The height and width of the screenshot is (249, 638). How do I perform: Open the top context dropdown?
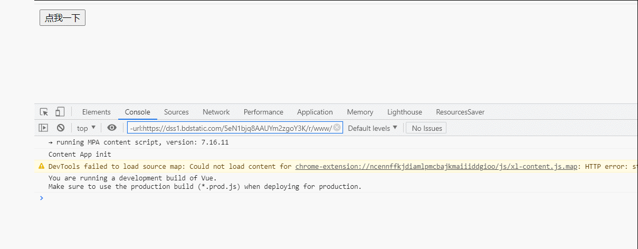[87, 128]
